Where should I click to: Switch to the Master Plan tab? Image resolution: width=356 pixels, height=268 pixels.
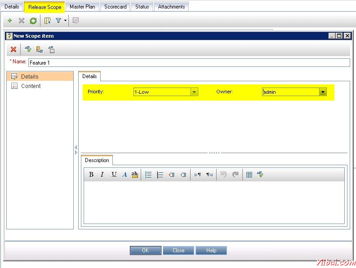point(82,7)
